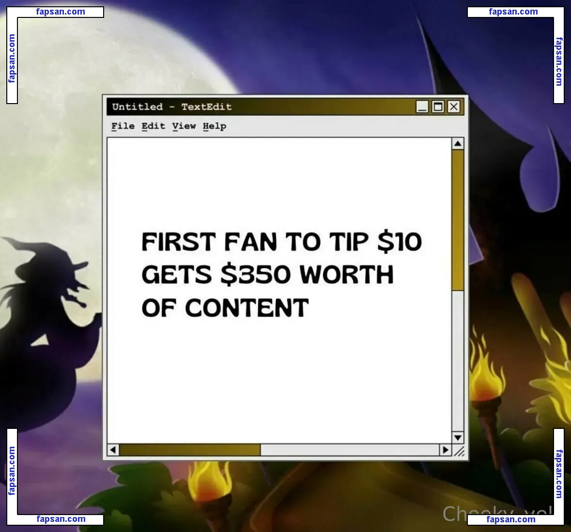Maximize the TextEdit window
The height and width of the screenshot is (532, 571).
[438, 107]
